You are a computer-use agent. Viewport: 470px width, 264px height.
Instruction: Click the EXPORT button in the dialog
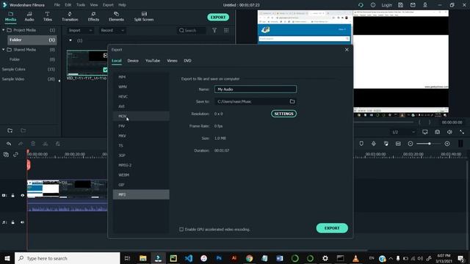coord(332,228)
